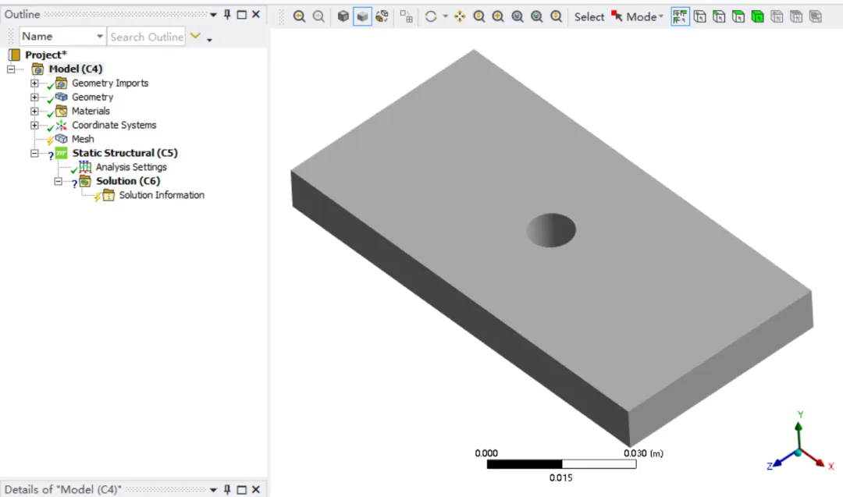Click the Geometry tree icon
This screenshot has height=497, width=843.
(x=62, y=97)
